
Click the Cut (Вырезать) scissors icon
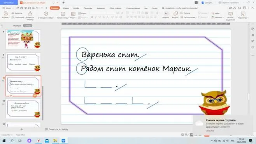click(x=13, y=13)
